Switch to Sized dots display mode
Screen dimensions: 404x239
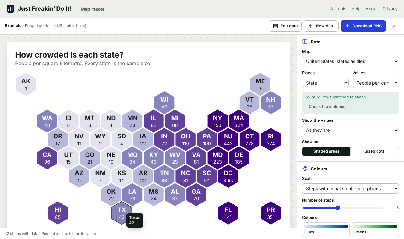click(375, 151)
